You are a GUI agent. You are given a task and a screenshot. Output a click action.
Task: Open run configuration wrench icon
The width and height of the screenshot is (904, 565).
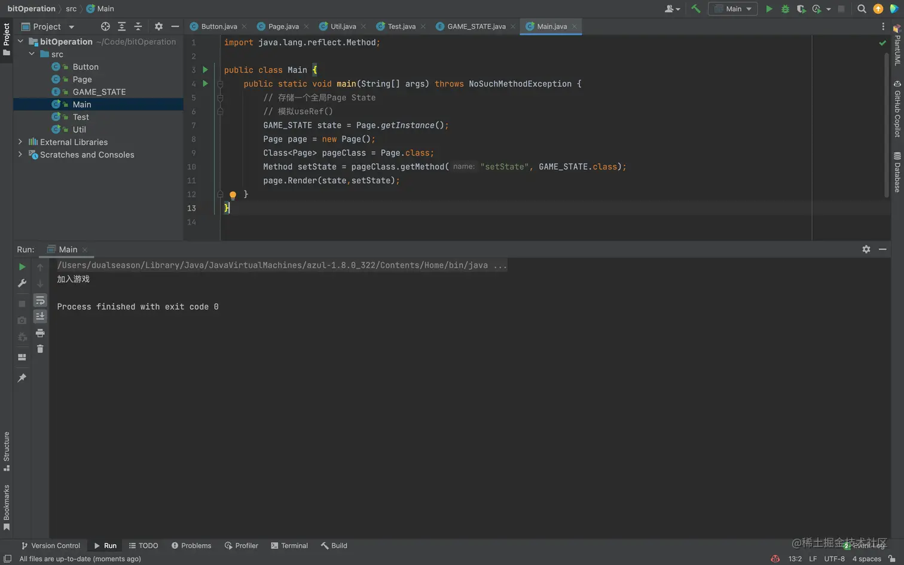(22, 283)
